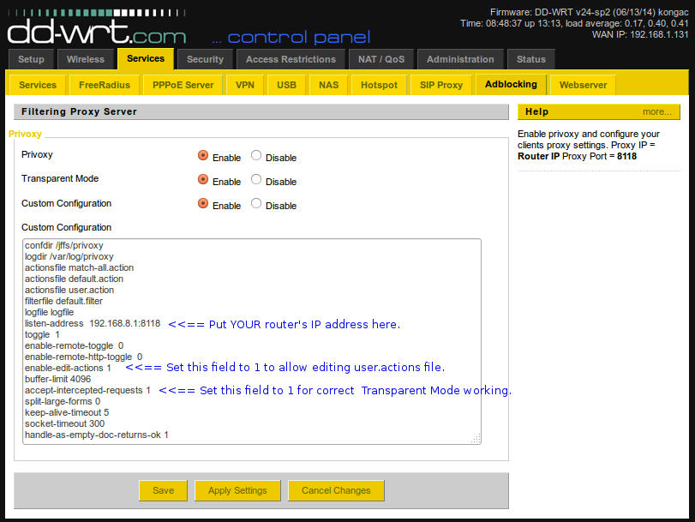Click the 'handle-as-empty-doc-returns-ok 1' line
This screenshot has width=695, height=522.
pos(97,435)
